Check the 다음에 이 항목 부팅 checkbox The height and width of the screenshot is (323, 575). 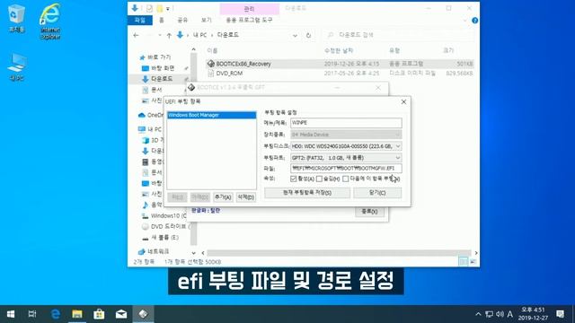tap(345, 179)
